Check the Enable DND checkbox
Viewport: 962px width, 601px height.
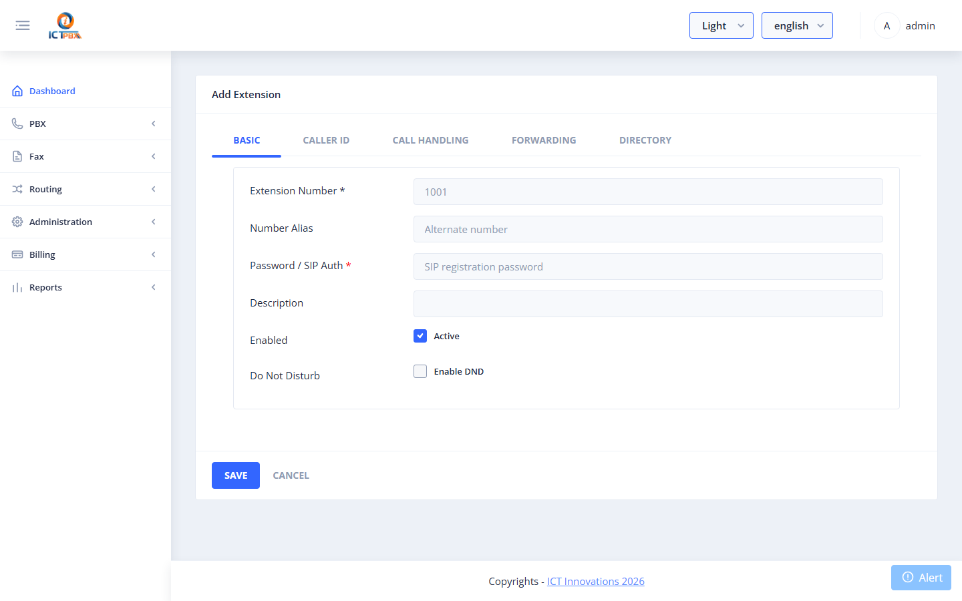pyautogui.click(x=420, y=371)
